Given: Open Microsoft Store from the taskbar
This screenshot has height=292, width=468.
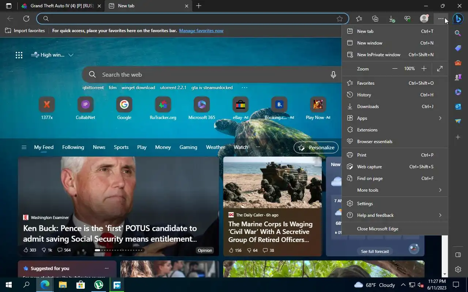Looking at the screenshot, I should pyautogui.click(x=80, y=285).
